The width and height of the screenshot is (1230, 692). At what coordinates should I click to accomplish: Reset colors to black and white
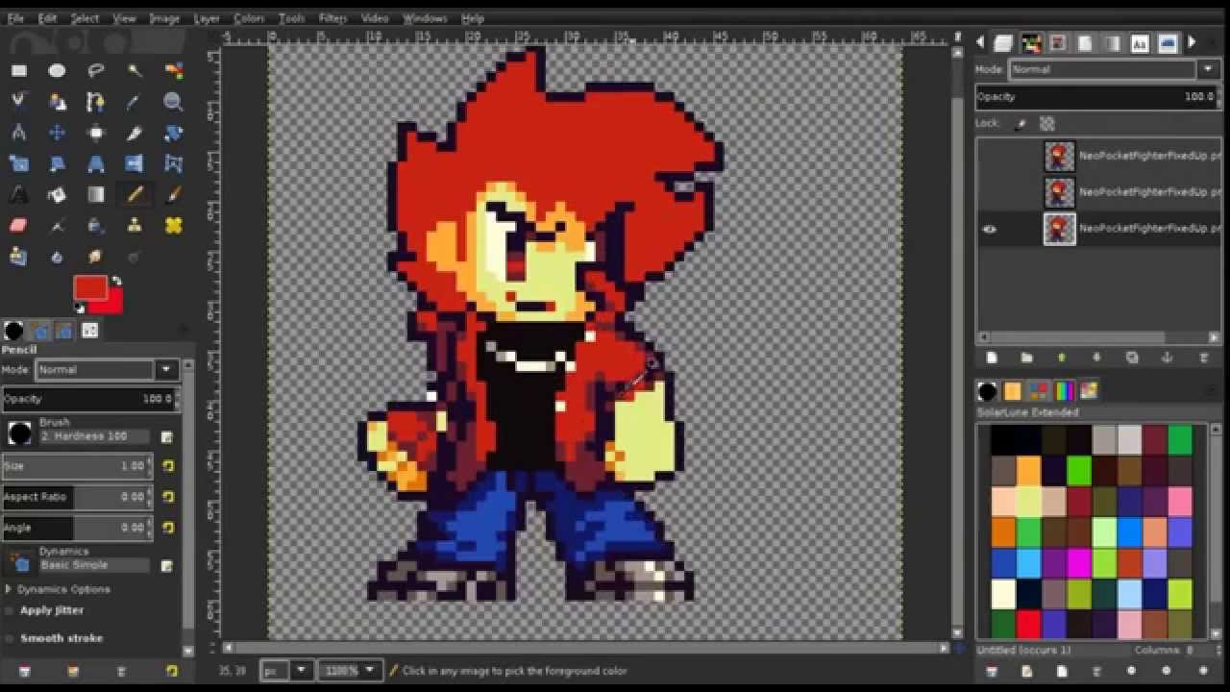80,309
